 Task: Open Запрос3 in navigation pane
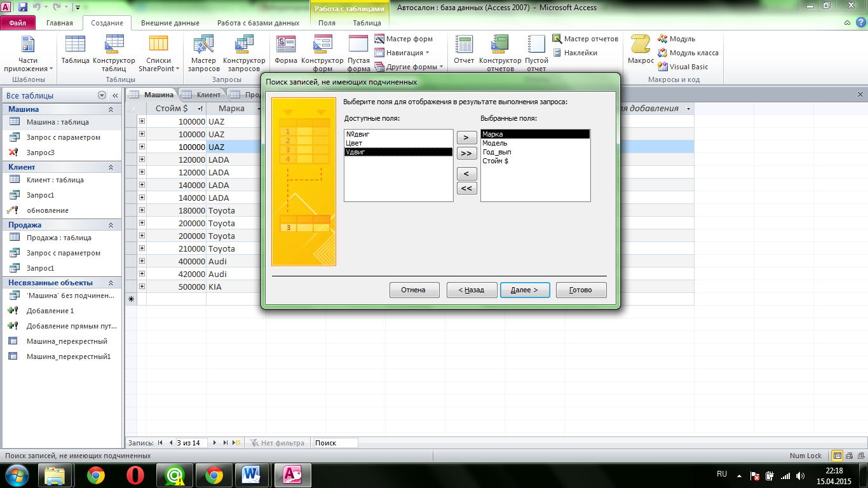coord(61,152)
